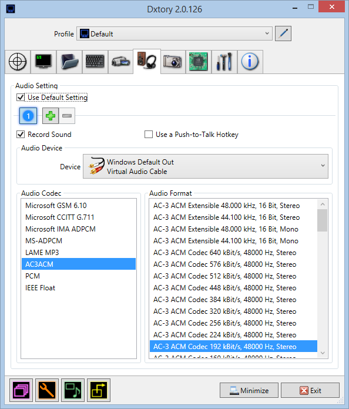Open the Processing chip tab
Screen dimensions: 349x409
pyautogui.click(x=198, y=62)
